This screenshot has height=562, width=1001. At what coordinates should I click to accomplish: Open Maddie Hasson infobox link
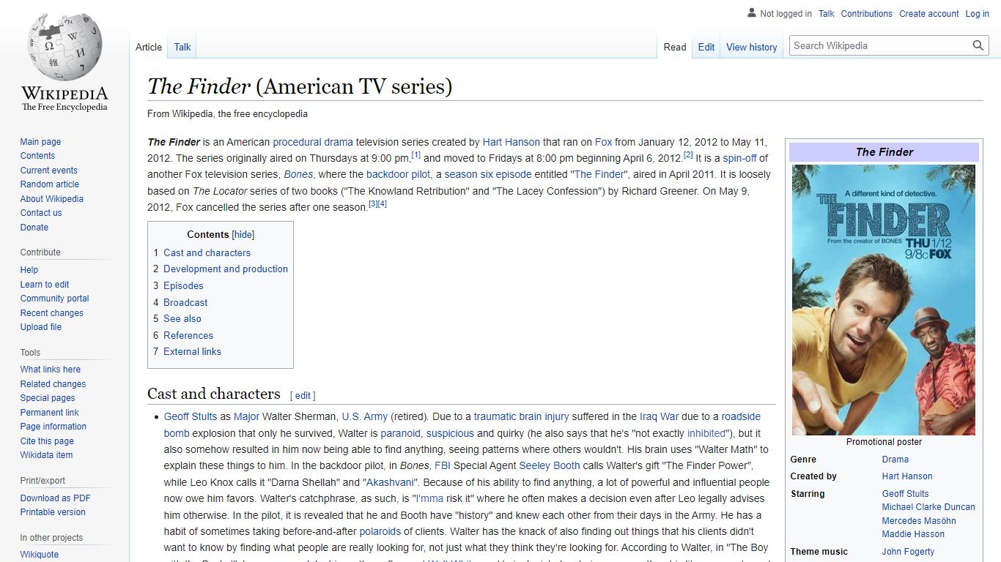913,534
